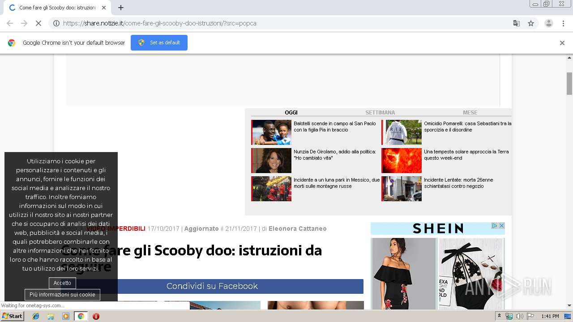573x322 pixels.
Task: Open Incidente Lentate article
Action: [458, 183]
